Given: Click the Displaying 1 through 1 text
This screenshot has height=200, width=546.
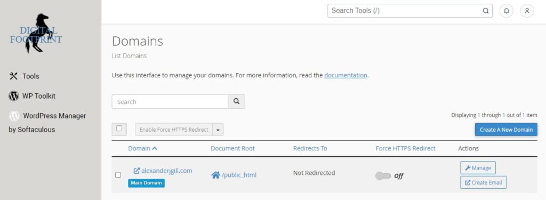Looking at the screenshot, I should point(494,115).
